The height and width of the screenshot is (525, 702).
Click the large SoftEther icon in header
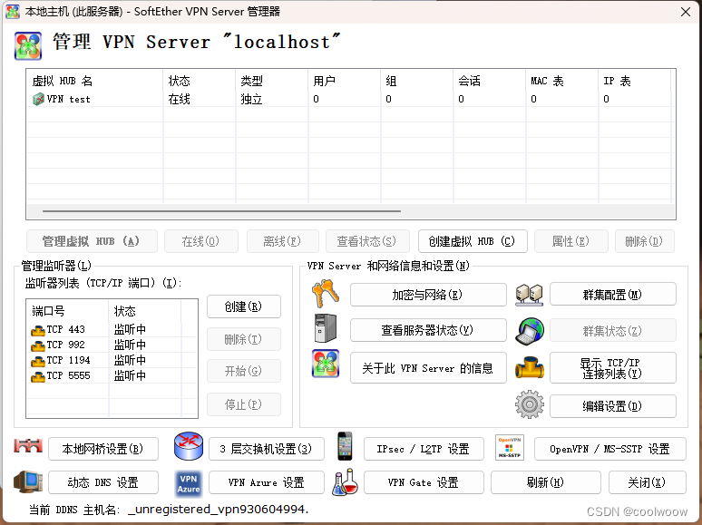pos(28,45)
